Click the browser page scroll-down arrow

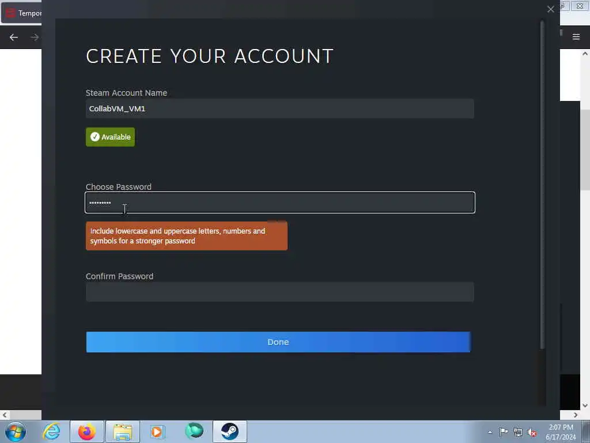(x=585, y=406)
